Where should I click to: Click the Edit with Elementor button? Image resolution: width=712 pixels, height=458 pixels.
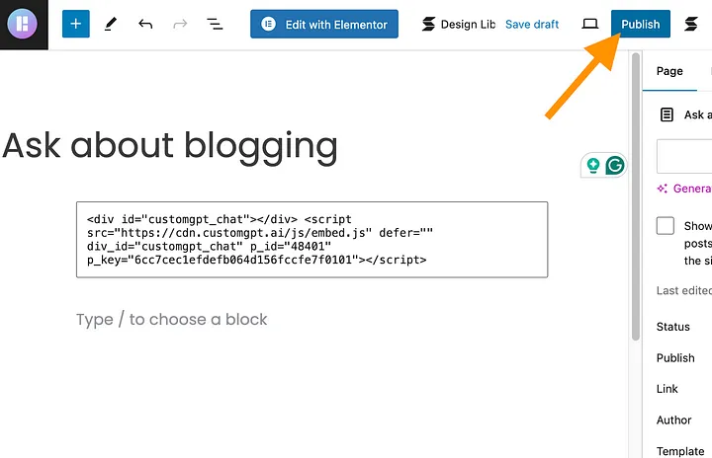(324, 24)
